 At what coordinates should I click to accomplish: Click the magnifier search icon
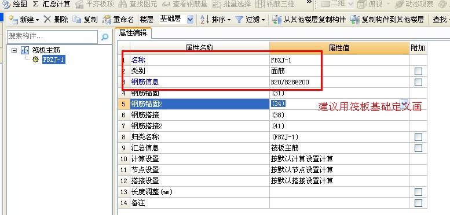click(x=105, y=36)
